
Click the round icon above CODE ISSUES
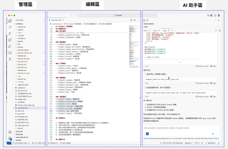click(x=144, y=20)
